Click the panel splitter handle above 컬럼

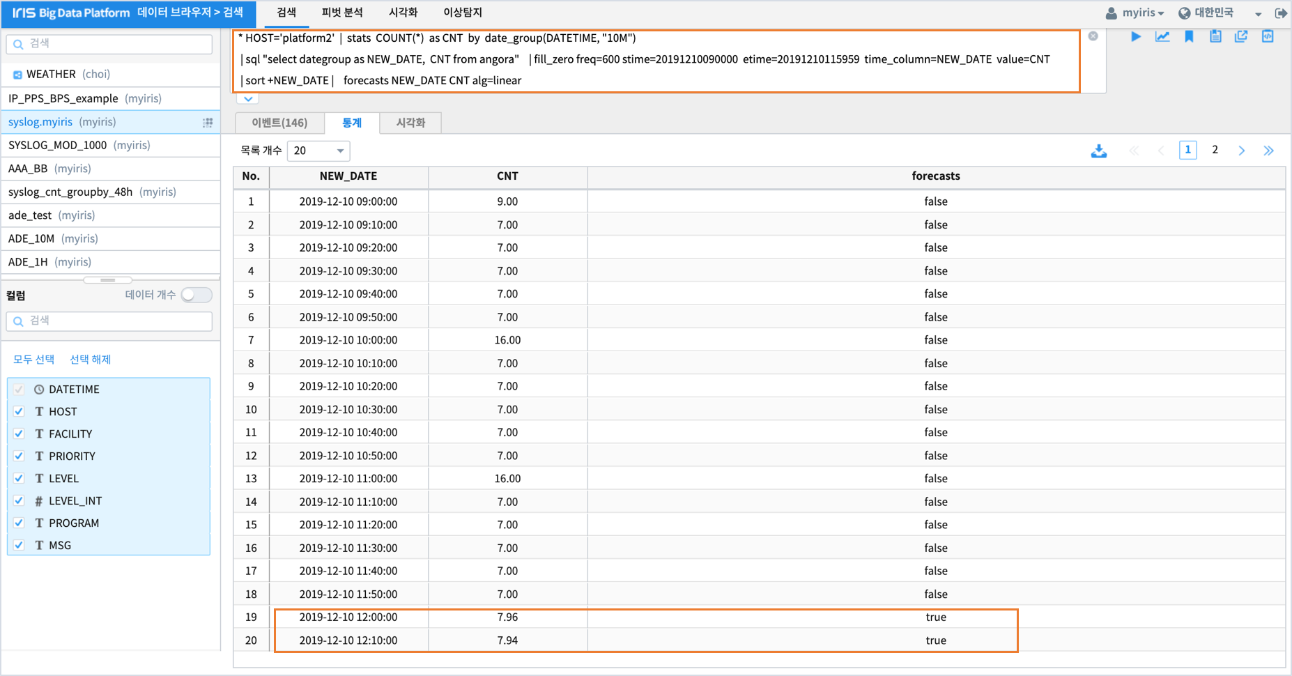(x=108, y=279)
